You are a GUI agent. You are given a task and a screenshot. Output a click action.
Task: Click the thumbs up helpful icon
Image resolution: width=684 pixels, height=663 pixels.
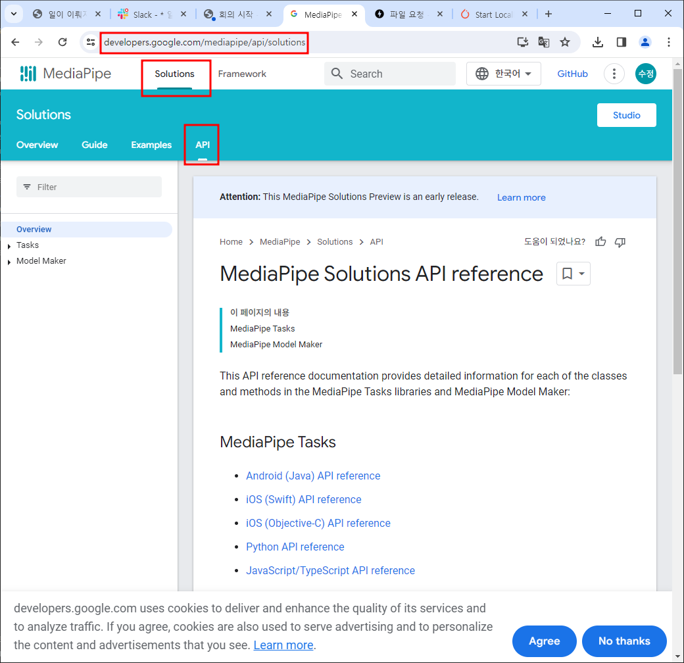click(600, 241)
